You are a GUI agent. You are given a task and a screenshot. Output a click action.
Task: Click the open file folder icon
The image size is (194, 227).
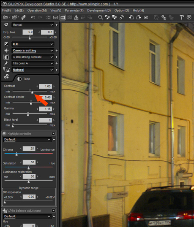[x=5, y=18]
